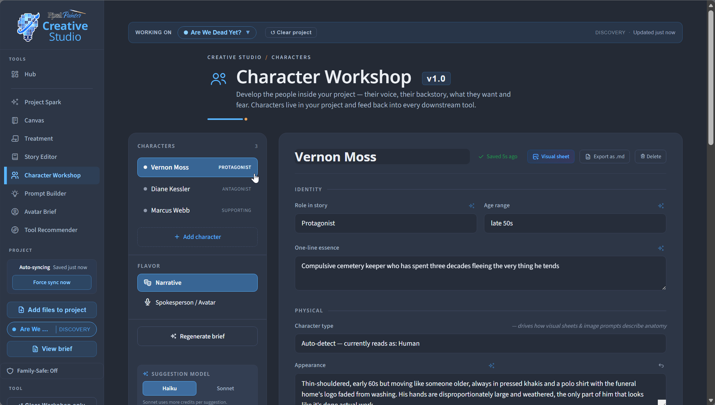The height and width of the screenshot is (405, 715).
Task: Open Story Editor
Action: pos(52,157)
